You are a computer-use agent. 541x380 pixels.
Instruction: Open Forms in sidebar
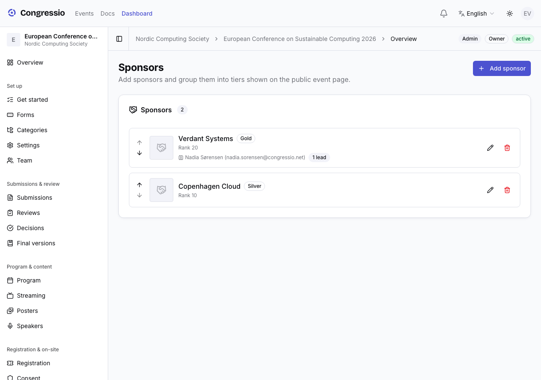click(54, 115)
